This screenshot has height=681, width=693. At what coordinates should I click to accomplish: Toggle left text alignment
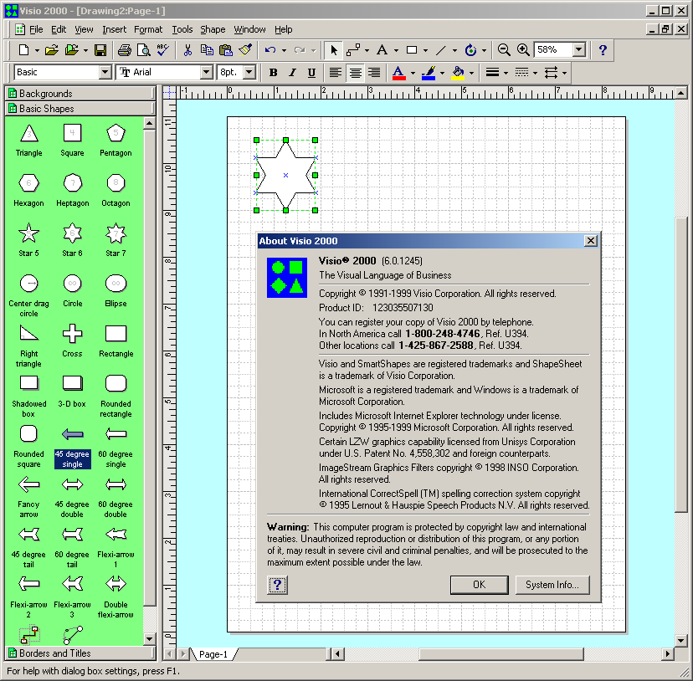click(x=336, y=73)
